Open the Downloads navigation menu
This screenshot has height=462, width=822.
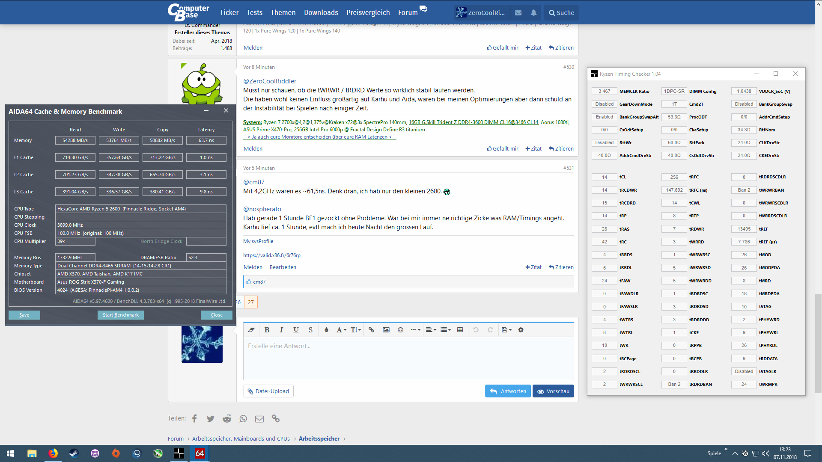321,12
